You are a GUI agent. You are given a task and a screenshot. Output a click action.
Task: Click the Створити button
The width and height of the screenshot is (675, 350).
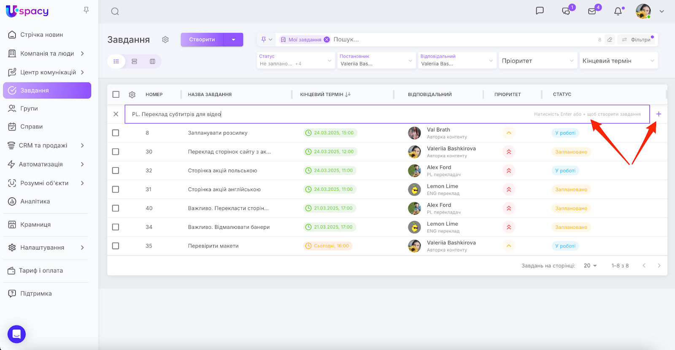coord(202,40)
